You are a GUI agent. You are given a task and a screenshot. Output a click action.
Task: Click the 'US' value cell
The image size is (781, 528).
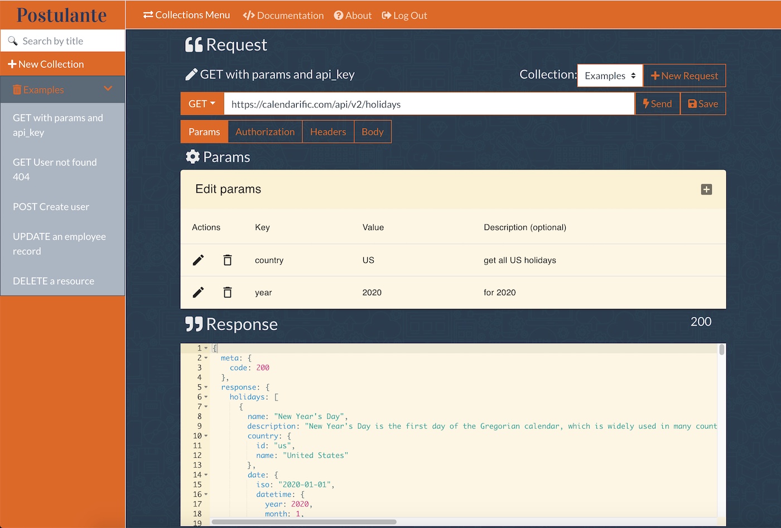(x=368, y=260)
